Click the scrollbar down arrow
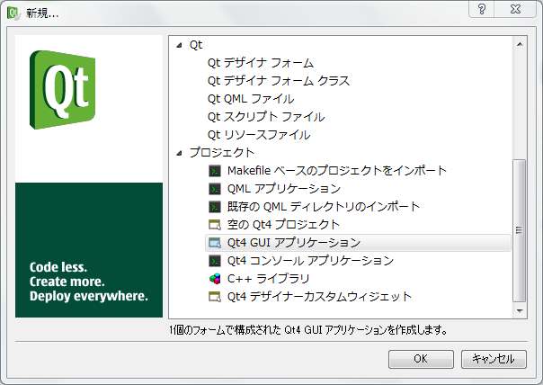Screen dimensions: 543x385 point(519,309)
